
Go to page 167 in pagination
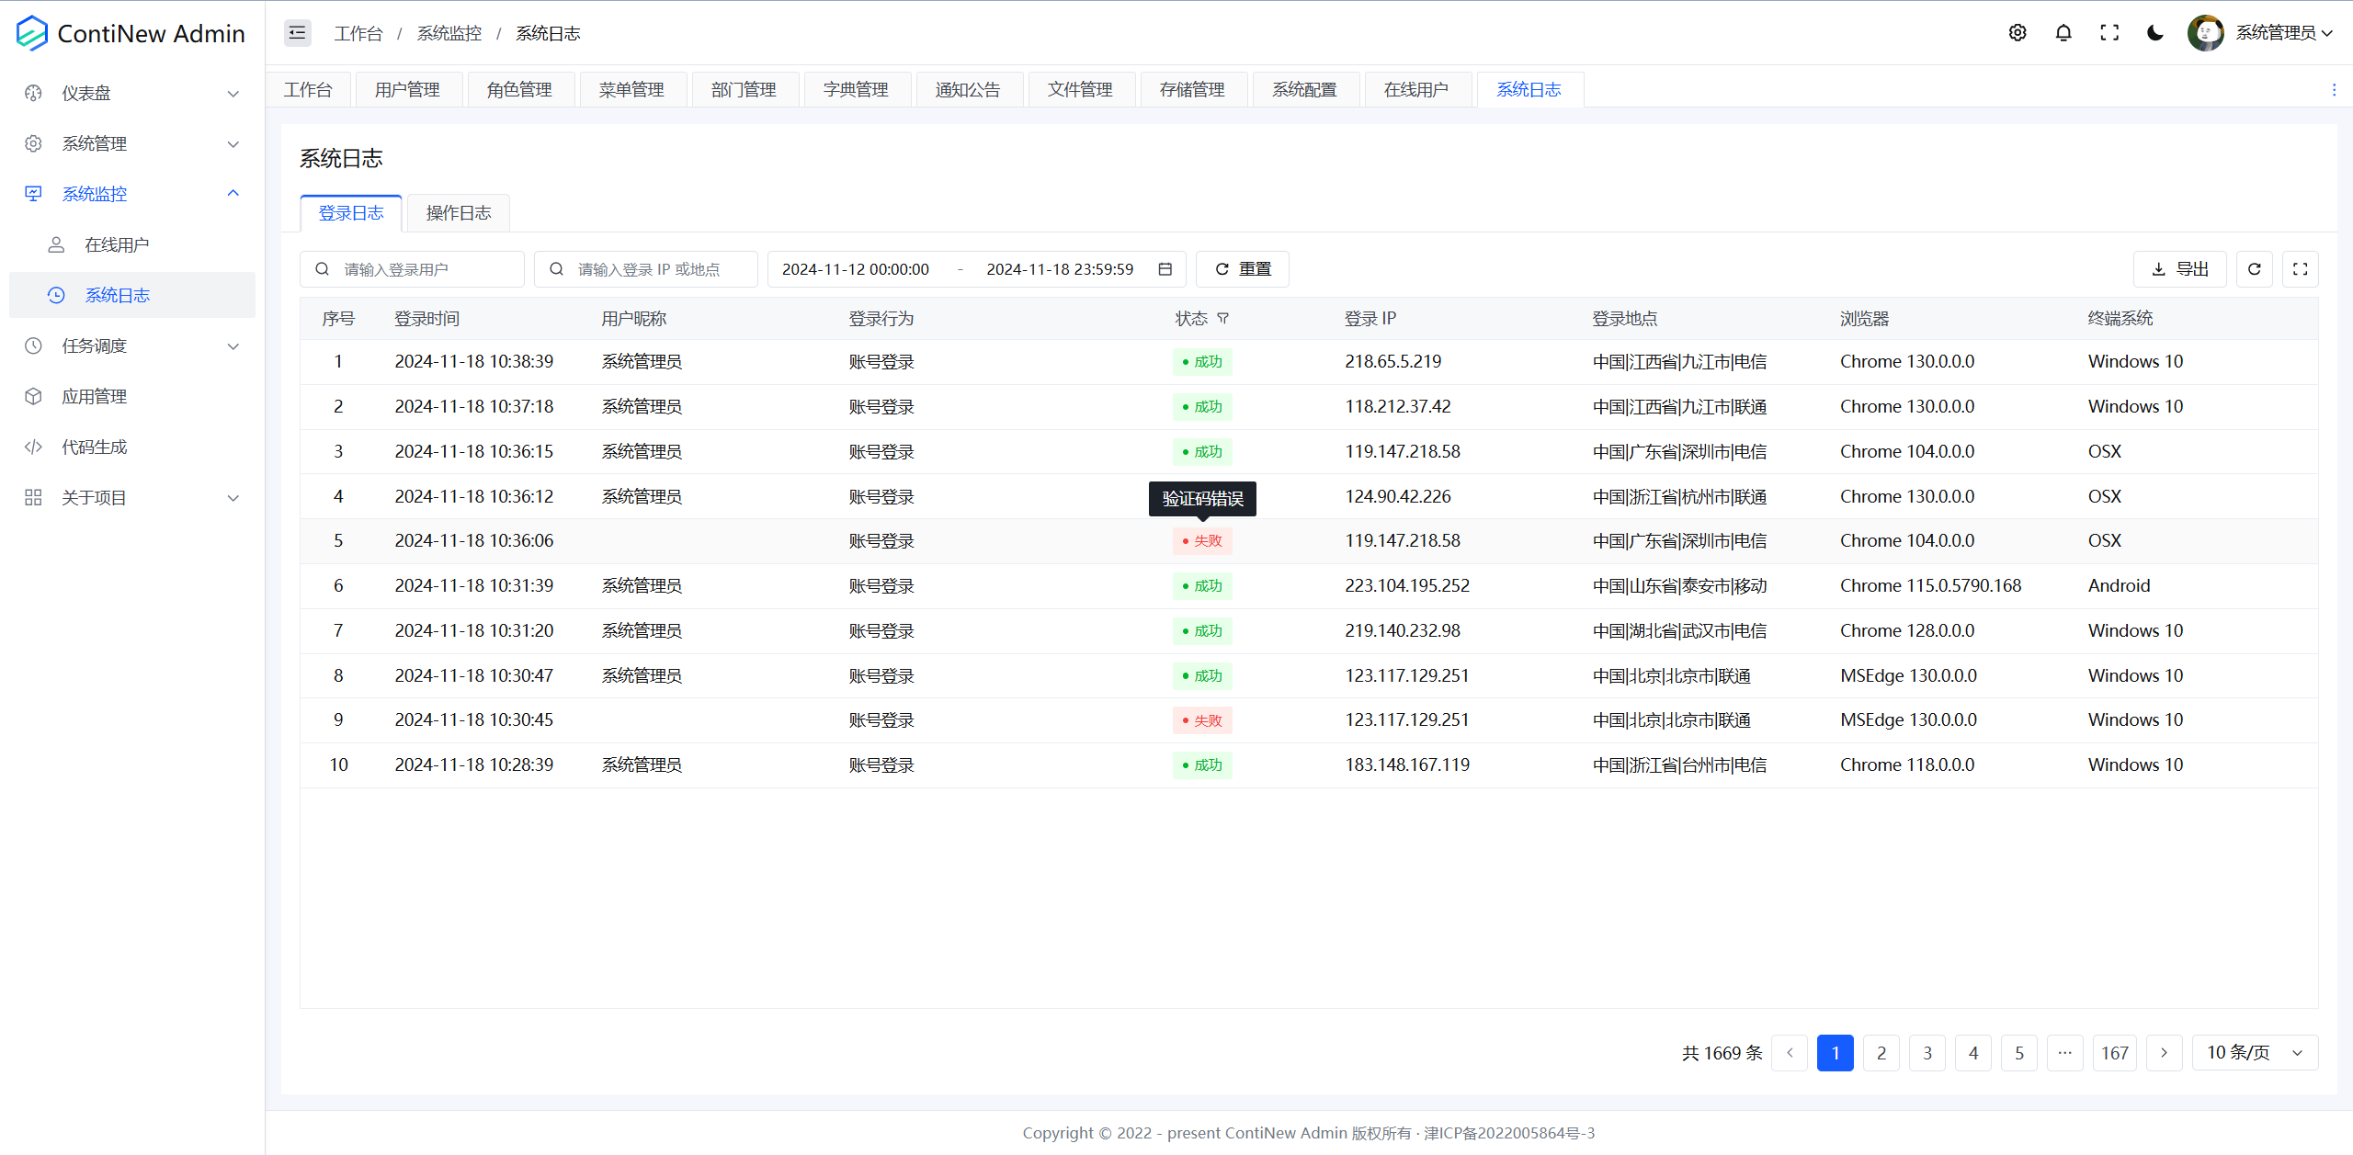tap(2114, 1053)
